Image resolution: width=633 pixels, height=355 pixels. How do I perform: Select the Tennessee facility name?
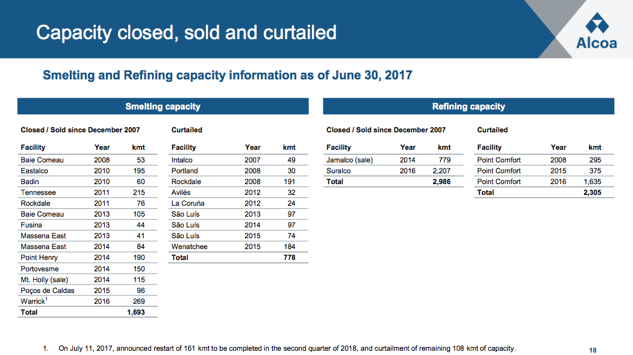[38, 193]
